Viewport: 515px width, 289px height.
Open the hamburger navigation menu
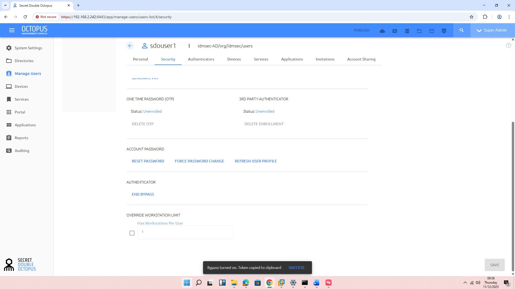pyautogui.click(x=12, y=31)
